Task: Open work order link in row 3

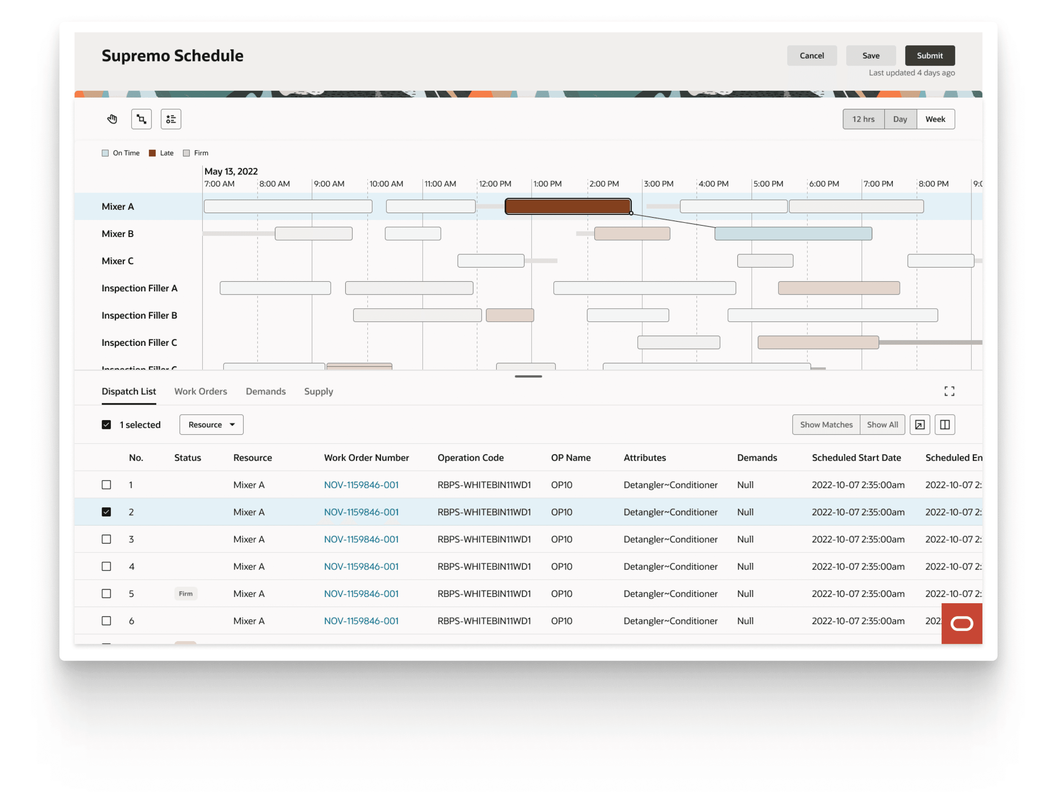Action: (x=361, y=540)
